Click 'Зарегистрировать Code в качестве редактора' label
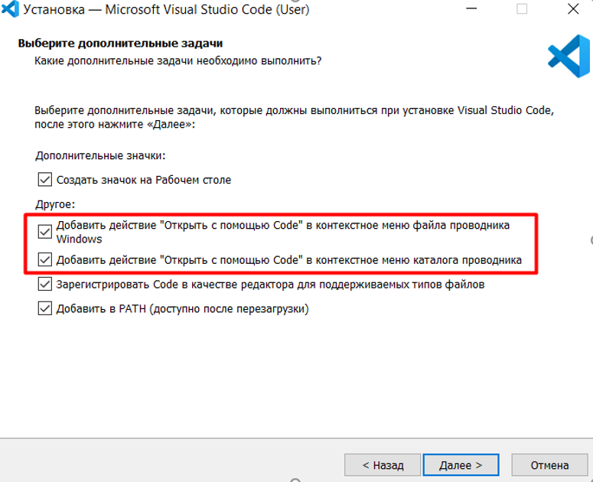Viewport: 593px width, 482px height. pyautogui.click(x=270, y=285)
